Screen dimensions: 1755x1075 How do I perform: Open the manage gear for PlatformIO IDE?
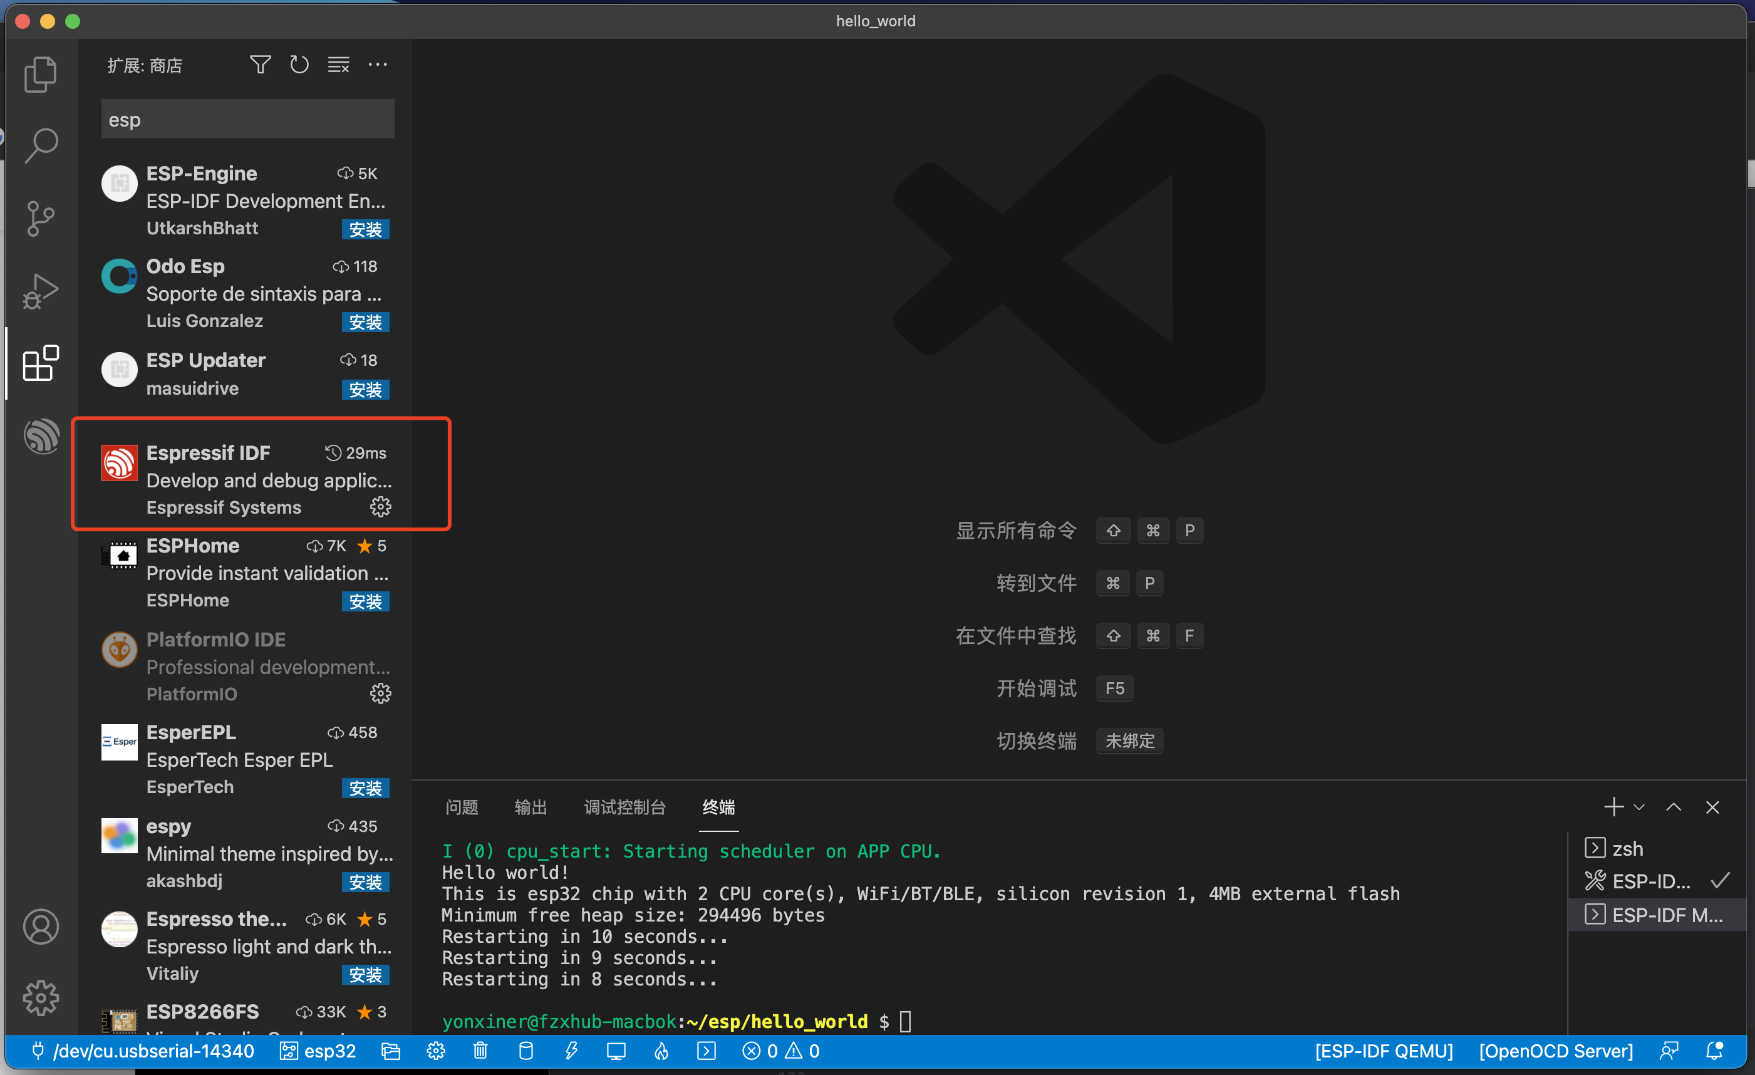380,694
